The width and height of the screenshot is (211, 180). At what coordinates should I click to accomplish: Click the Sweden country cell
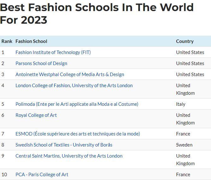click(184, 145)
